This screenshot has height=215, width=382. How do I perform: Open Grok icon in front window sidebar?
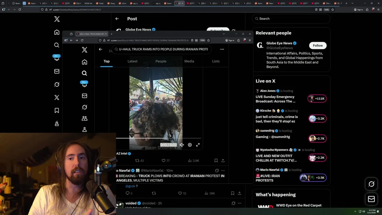point(84,107)
